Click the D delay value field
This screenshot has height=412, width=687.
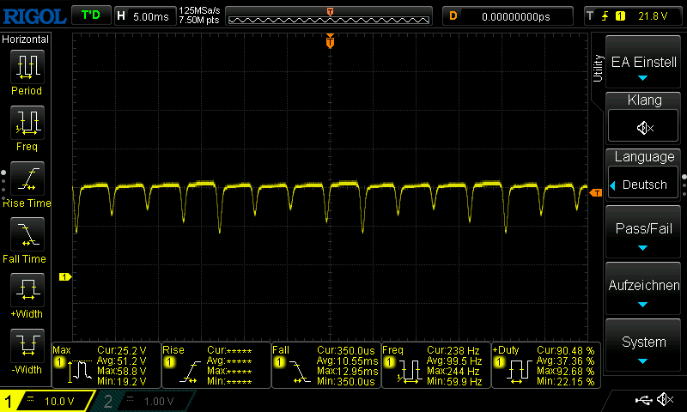pos(508,16)
